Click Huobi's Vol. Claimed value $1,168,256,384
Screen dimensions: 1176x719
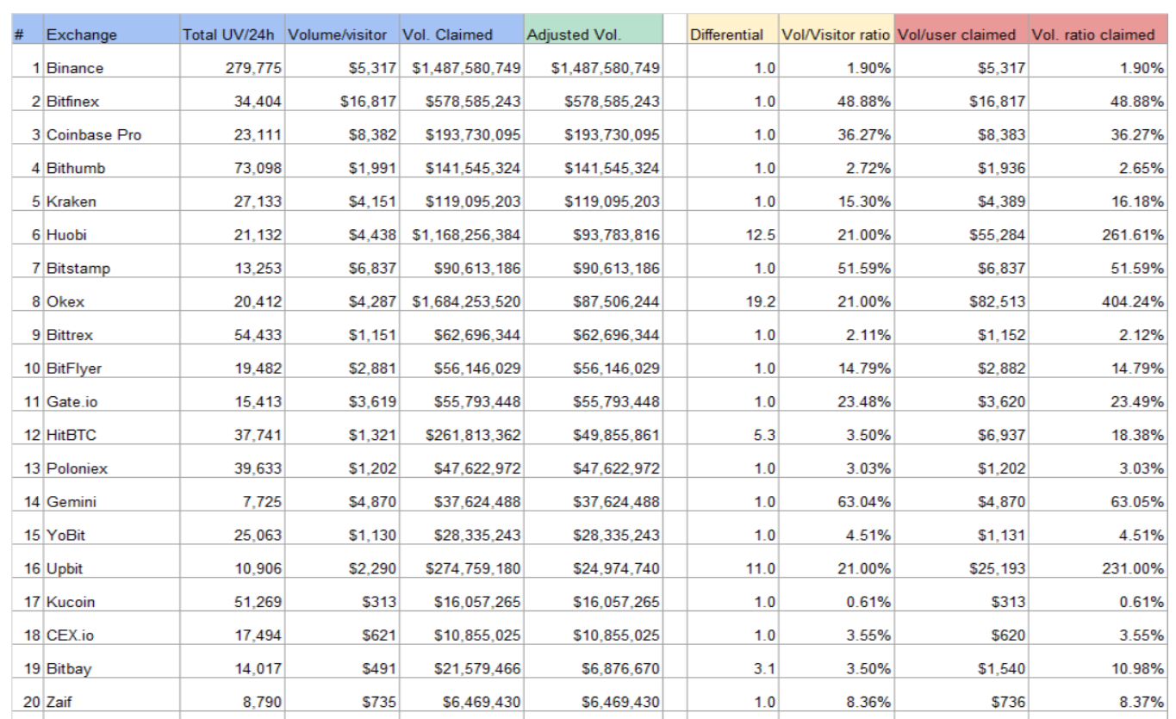[x=462, y=235]
